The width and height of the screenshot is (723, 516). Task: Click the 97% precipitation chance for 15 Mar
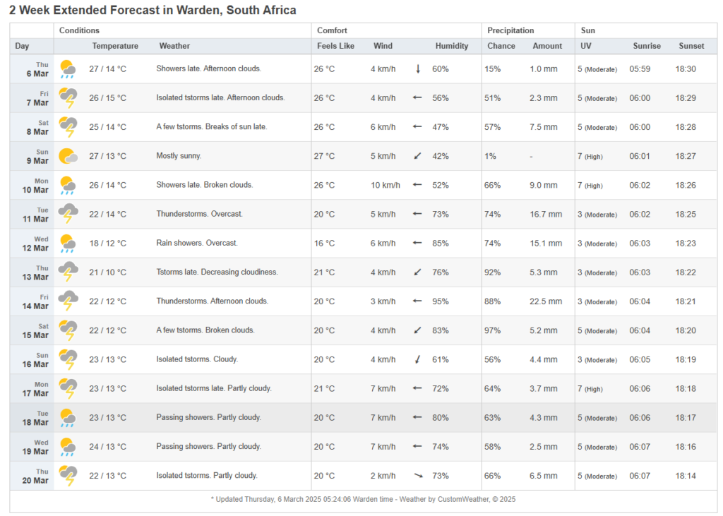(492, 330)
